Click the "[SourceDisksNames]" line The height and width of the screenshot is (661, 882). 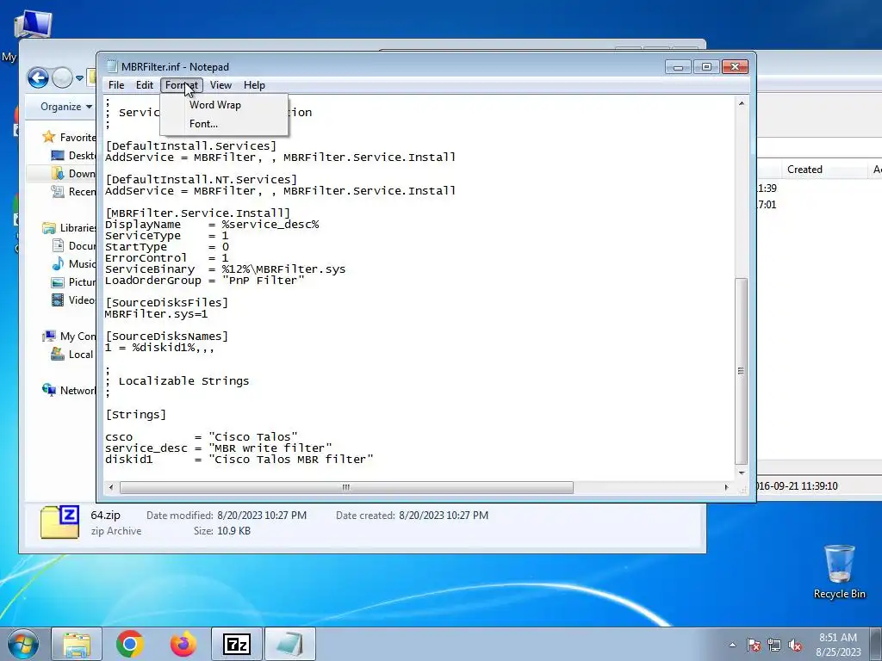click(166, 337)
